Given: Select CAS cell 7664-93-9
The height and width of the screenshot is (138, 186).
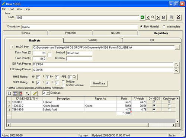Looking at the screenshot, I should pos(27,109).
